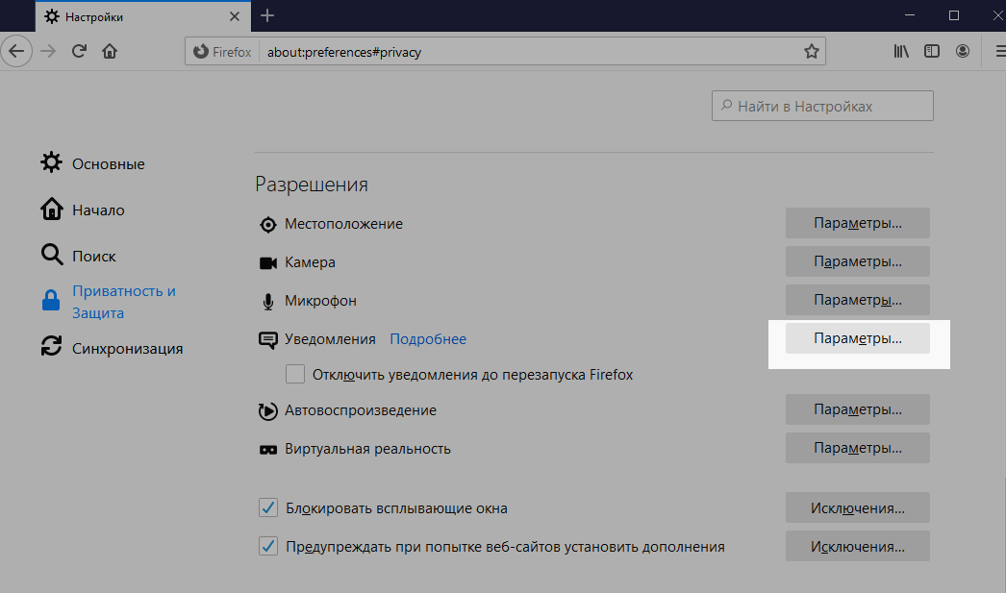Viewport: 1006px width, 593px height.
Task: Open Исключения for popup blocking
Action: click(857, 508)
